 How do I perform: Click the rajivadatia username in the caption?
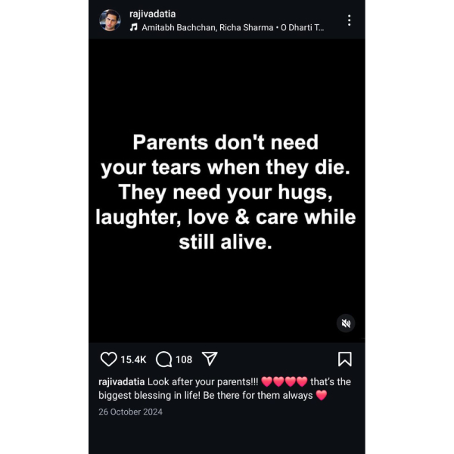122,382
